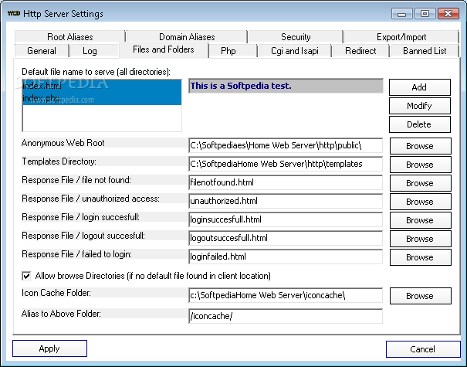467x367 pixels.
Task: Open the Security tab
Action: coord(296,36)
